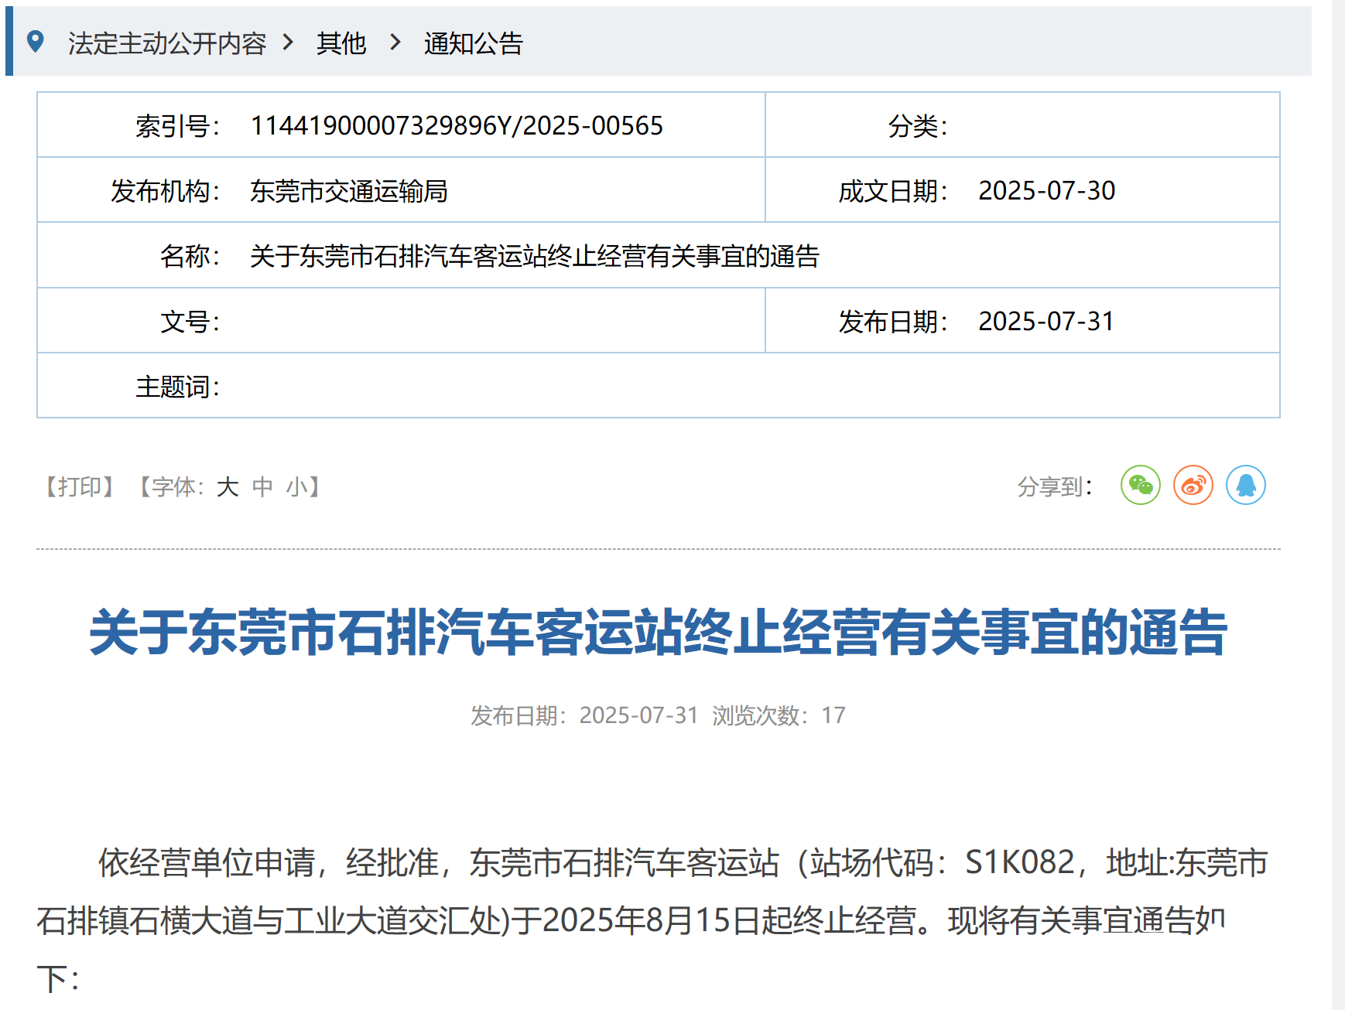Click the 分类 label
Image resolution: width=1345 pixels, height=1010 pixels.
918,125
